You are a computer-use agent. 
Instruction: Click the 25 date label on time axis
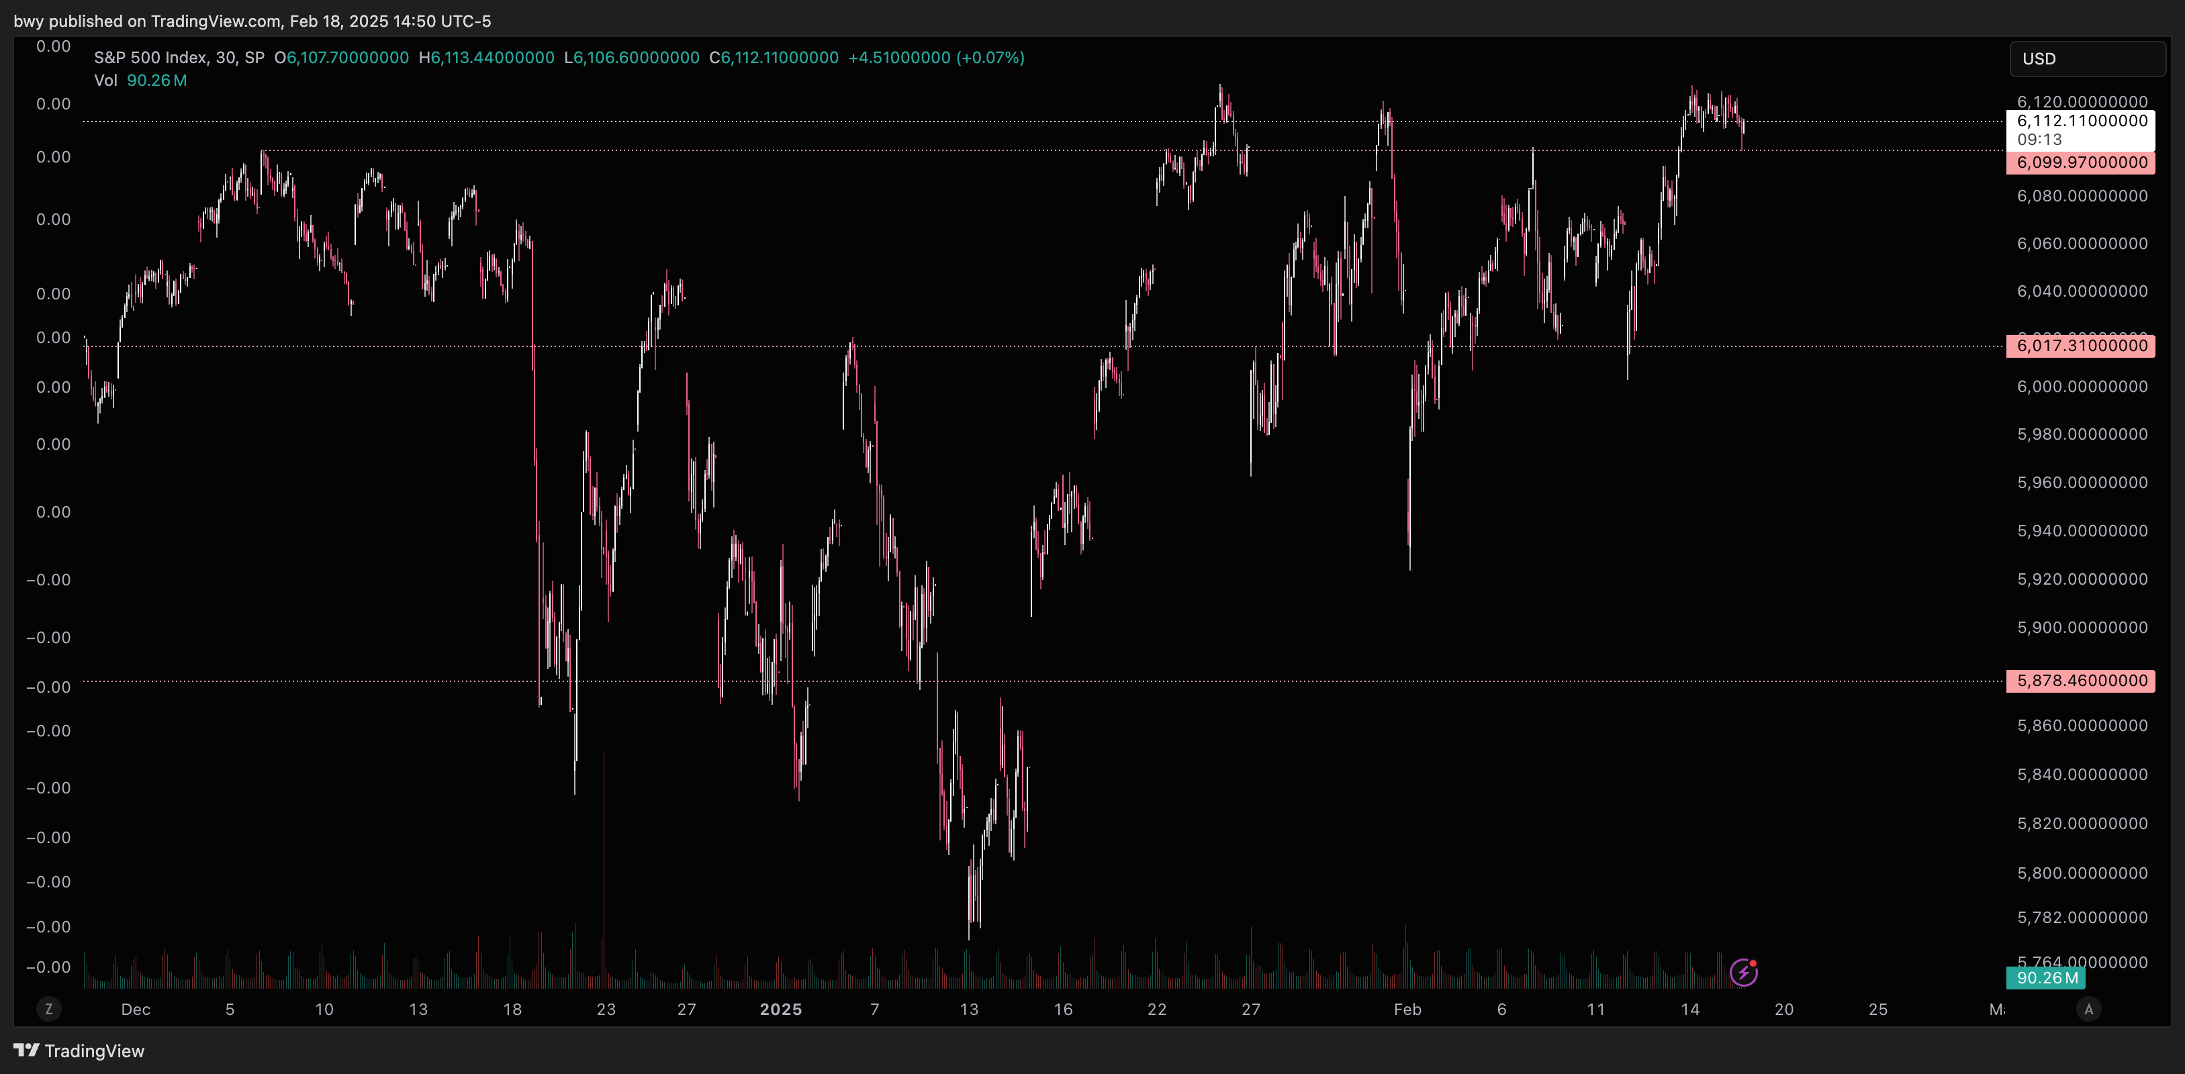point(1879,1010)
